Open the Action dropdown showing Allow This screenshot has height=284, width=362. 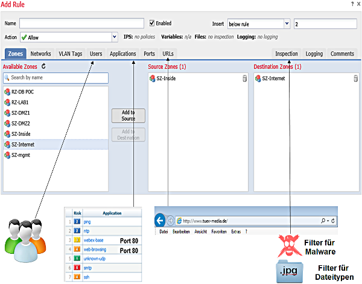tap(69, 37)
